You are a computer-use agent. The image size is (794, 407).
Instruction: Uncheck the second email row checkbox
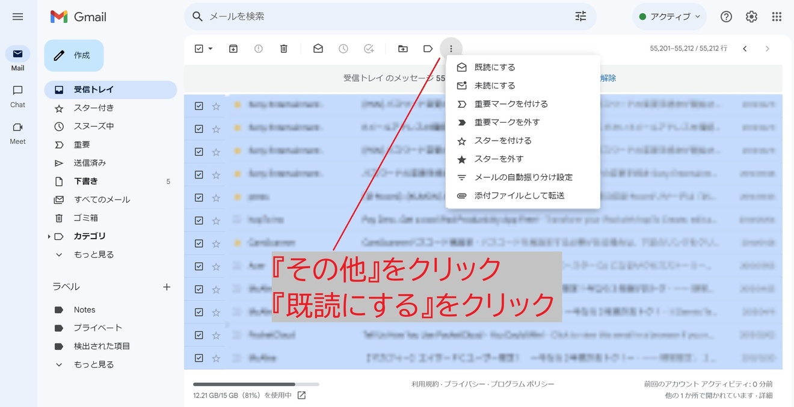(x=199, y=129)
